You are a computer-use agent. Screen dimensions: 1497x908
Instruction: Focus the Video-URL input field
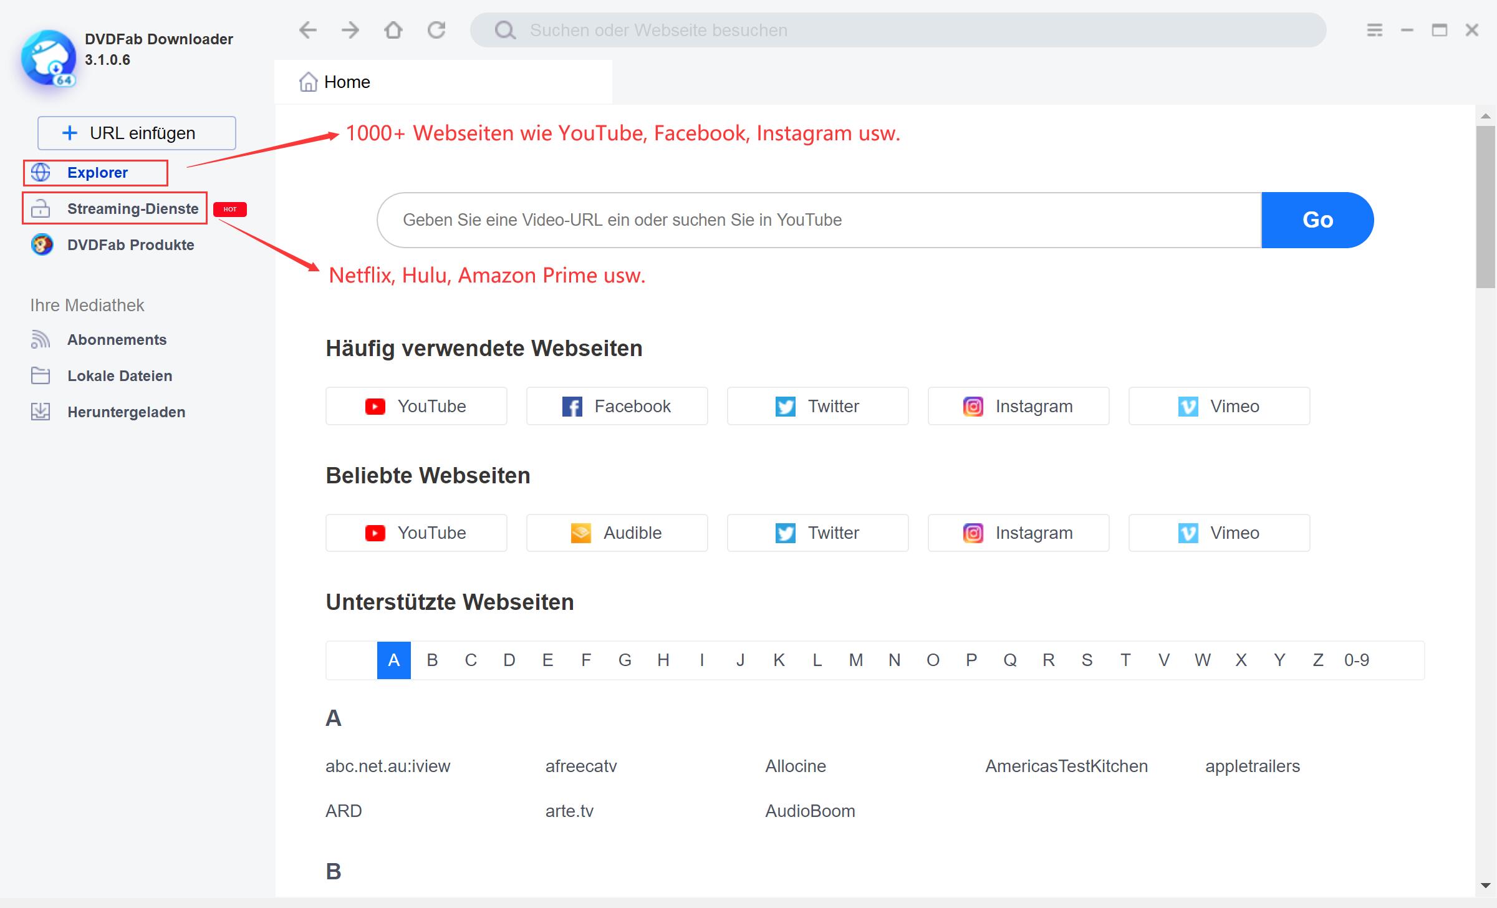tap(819, 220)
